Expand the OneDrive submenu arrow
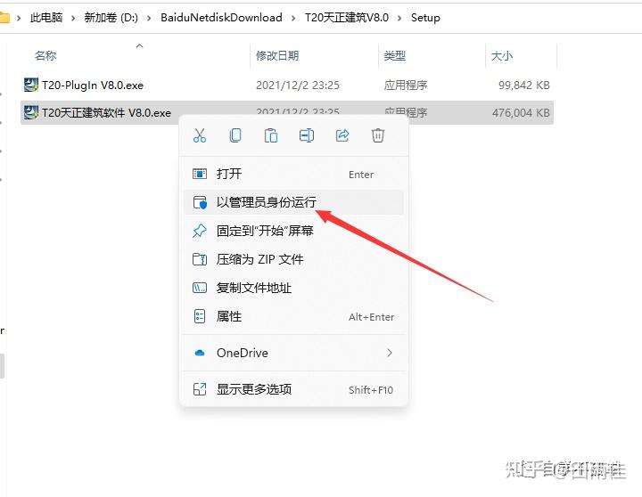The image size is (642, 497). point(390,353)
